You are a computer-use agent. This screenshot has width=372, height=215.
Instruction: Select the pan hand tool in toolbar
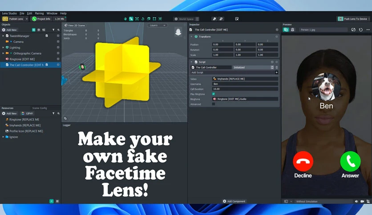(x=125, y=19)
